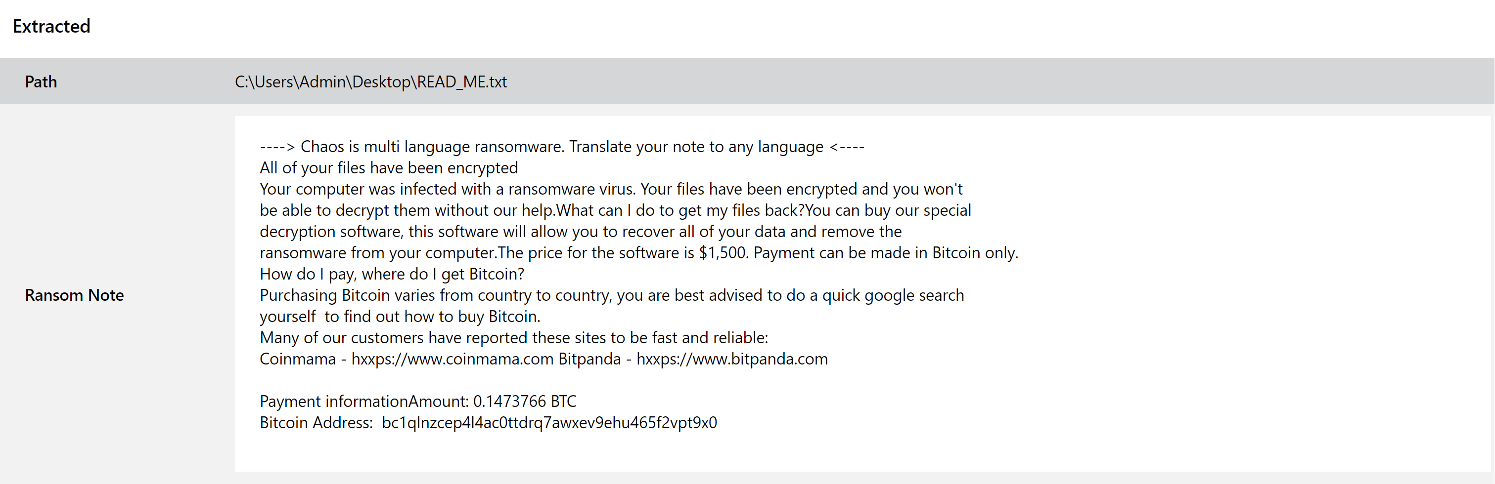
Task: Click the 'yourself to find out how to buy Bitcoin' line
Action: click(400, 317)
